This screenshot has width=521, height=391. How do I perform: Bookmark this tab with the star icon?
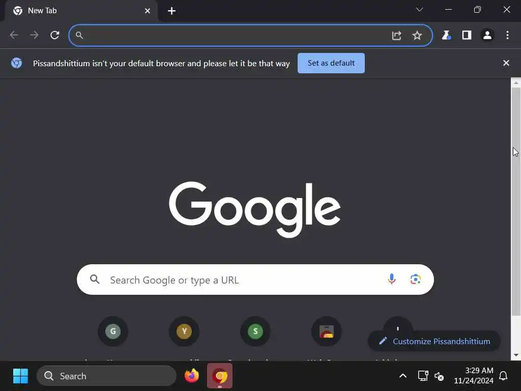[x=417, y=35]
